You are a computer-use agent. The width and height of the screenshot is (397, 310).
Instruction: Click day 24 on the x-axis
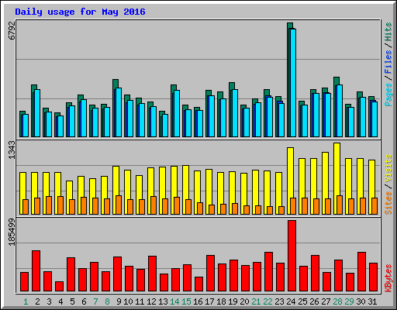click(x=291, y=301)
